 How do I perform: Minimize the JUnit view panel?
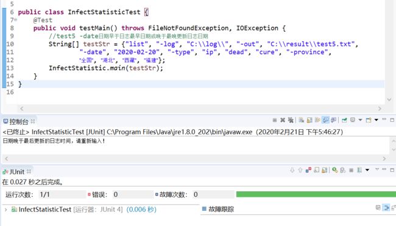(384, 169)
